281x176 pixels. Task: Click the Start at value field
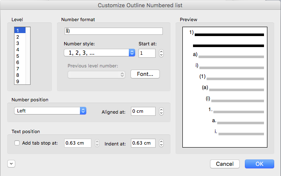tap(147, 53)
